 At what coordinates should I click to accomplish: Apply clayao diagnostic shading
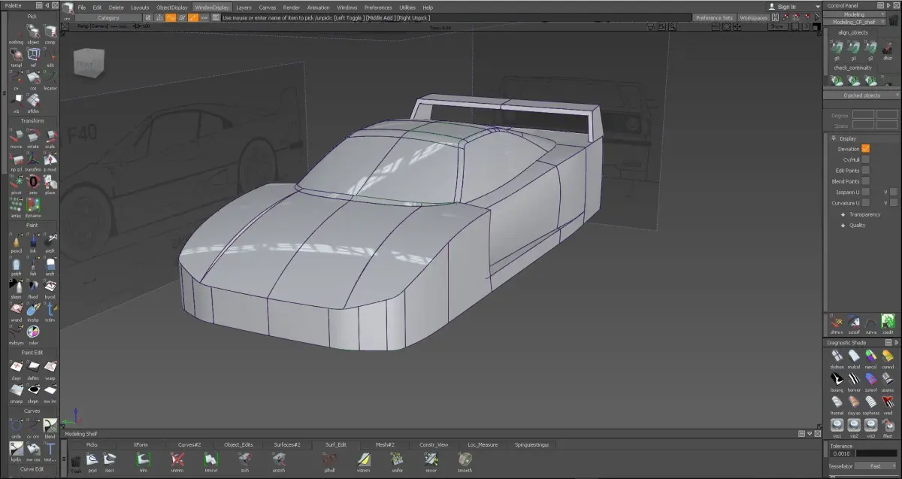click(854, 404)
